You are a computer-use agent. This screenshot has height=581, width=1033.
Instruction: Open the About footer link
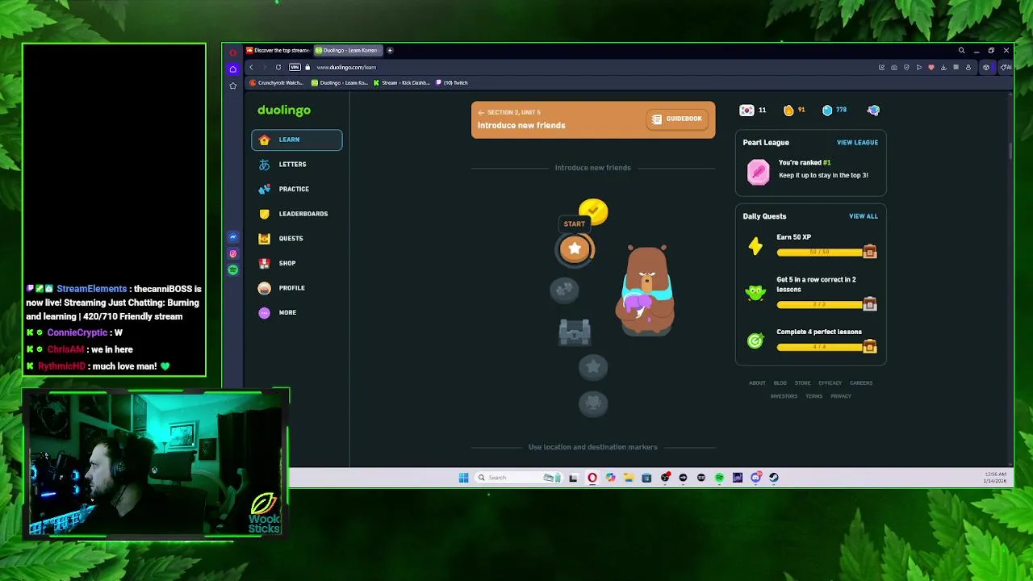click(x=757, y=383)
